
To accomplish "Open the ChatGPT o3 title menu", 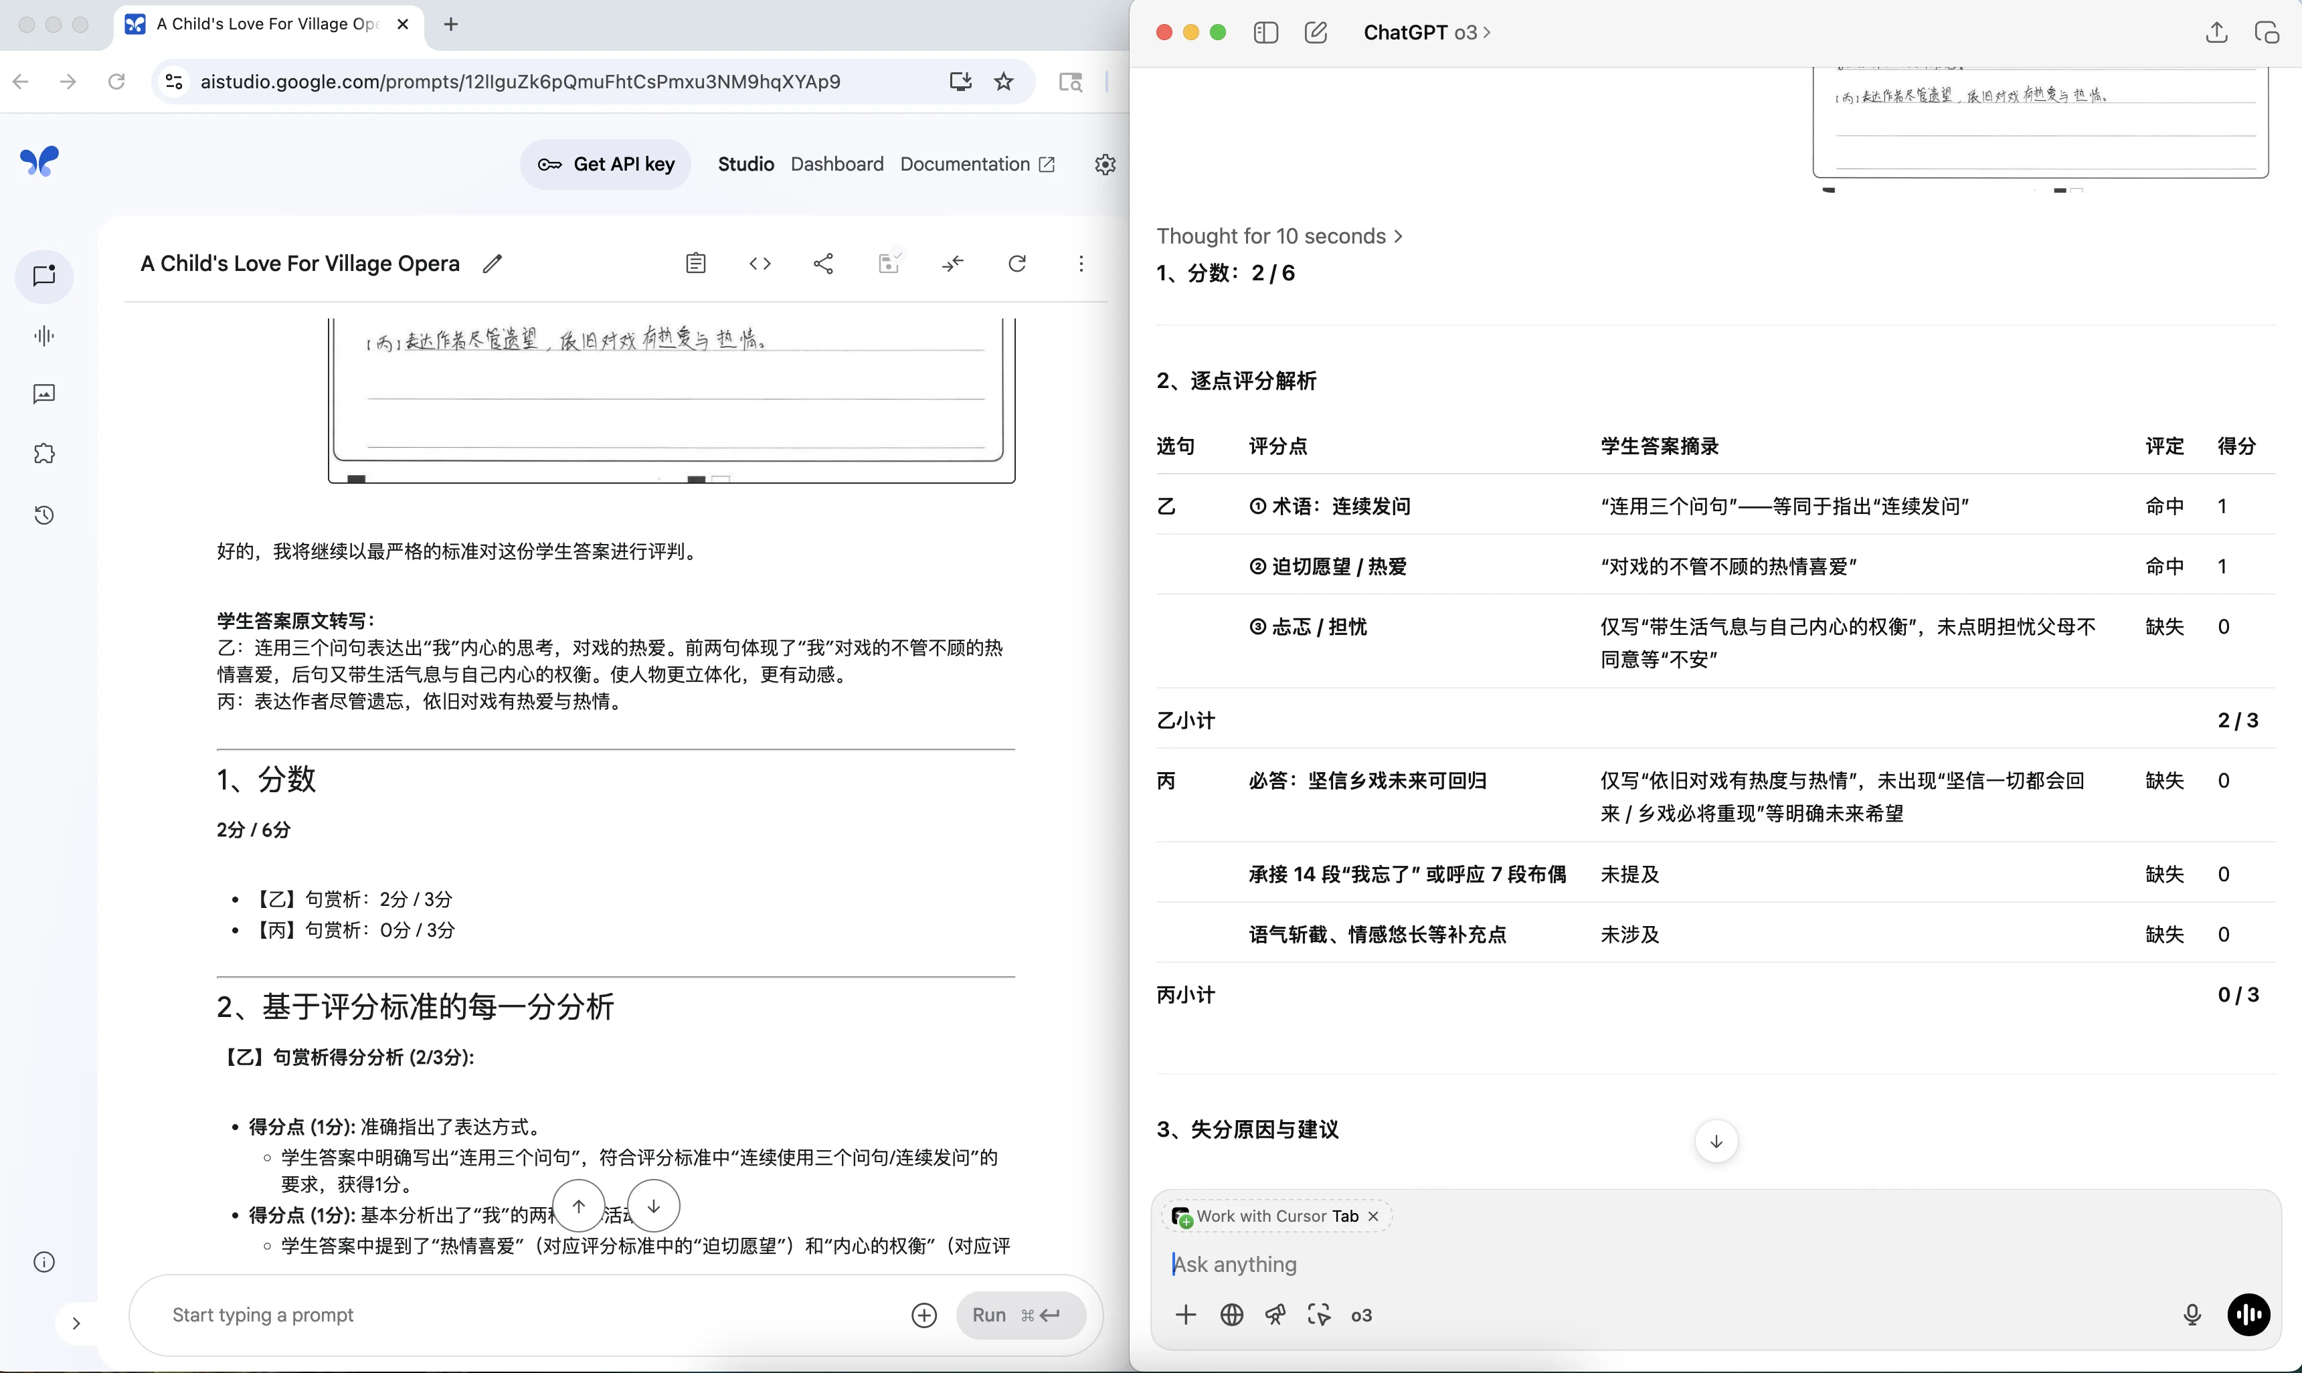I will pos(1426,32).
